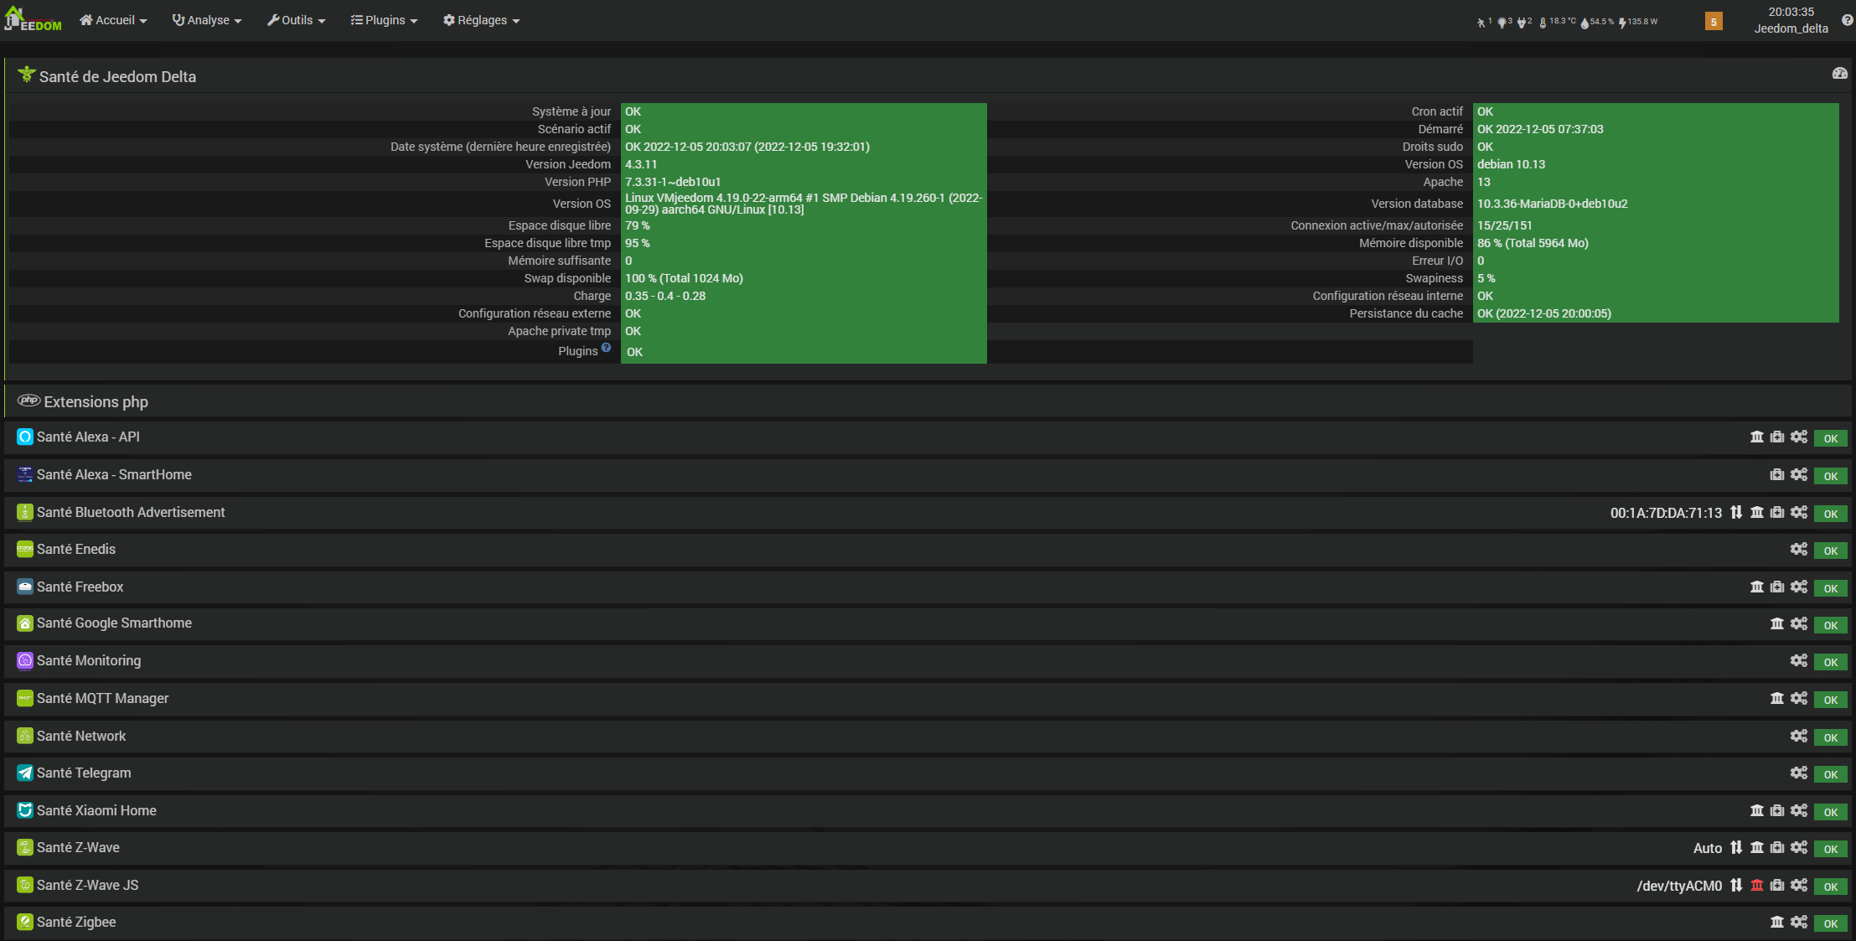Click the power bolt 135.8 W summary
The height and width of the screenshot is (941, 1856).
point(1638,22)
